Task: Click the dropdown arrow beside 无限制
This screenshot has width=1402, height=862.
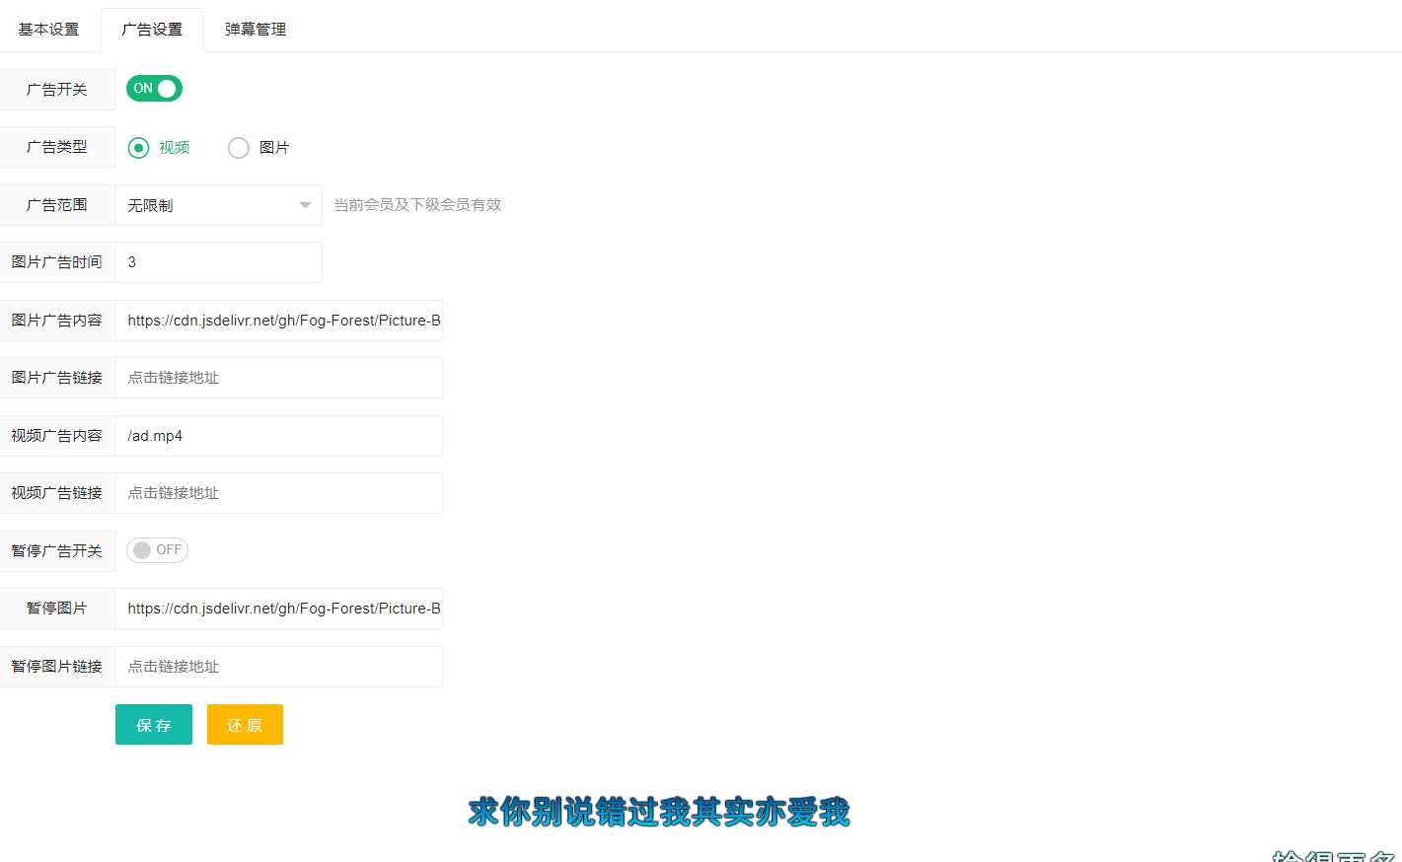Action: 304,204
